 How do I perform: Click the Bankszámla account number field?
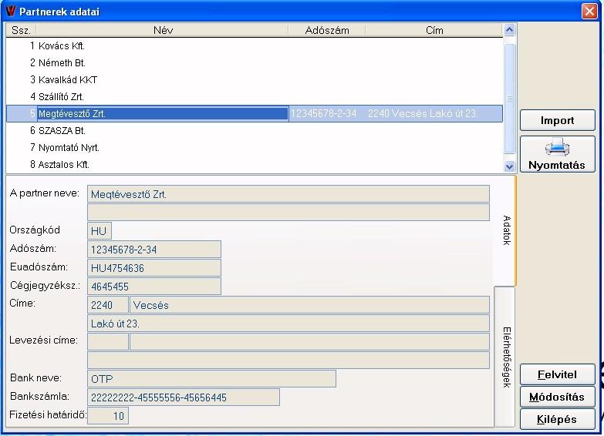tap(184, 397)
